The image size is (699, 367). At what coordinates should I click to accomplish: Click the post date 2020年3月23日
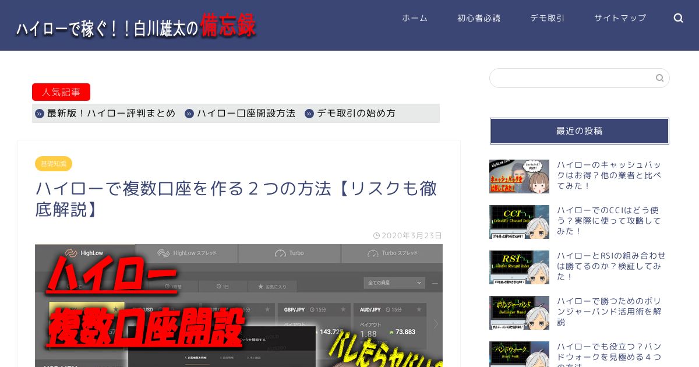coord(412,235)
